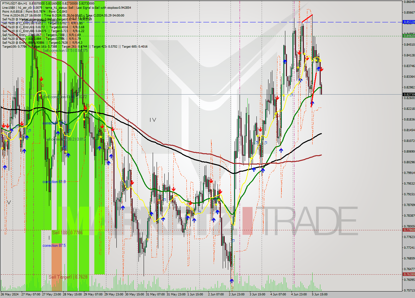Screen dimensions: 415x298
Task: Click the '26 May 2024' date label
Action: (10, 294)
